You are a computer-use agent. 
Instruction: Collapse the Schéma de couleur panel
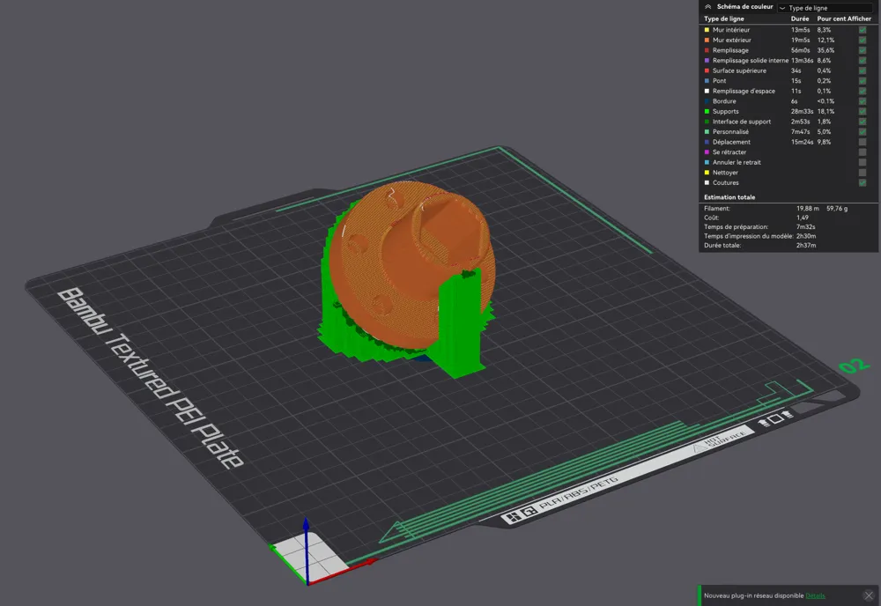coord(708,7)
